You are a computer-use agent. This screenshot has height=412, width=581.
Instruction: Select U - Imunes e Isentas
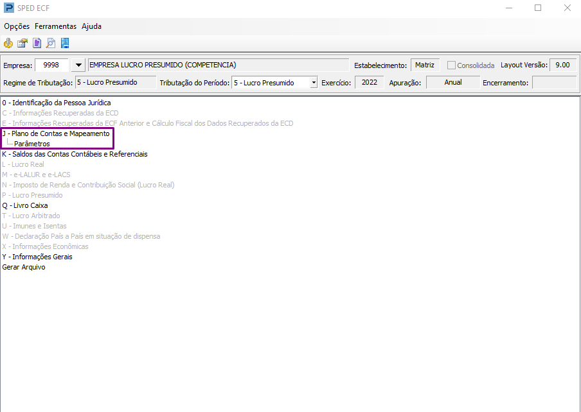coord(34,226)
